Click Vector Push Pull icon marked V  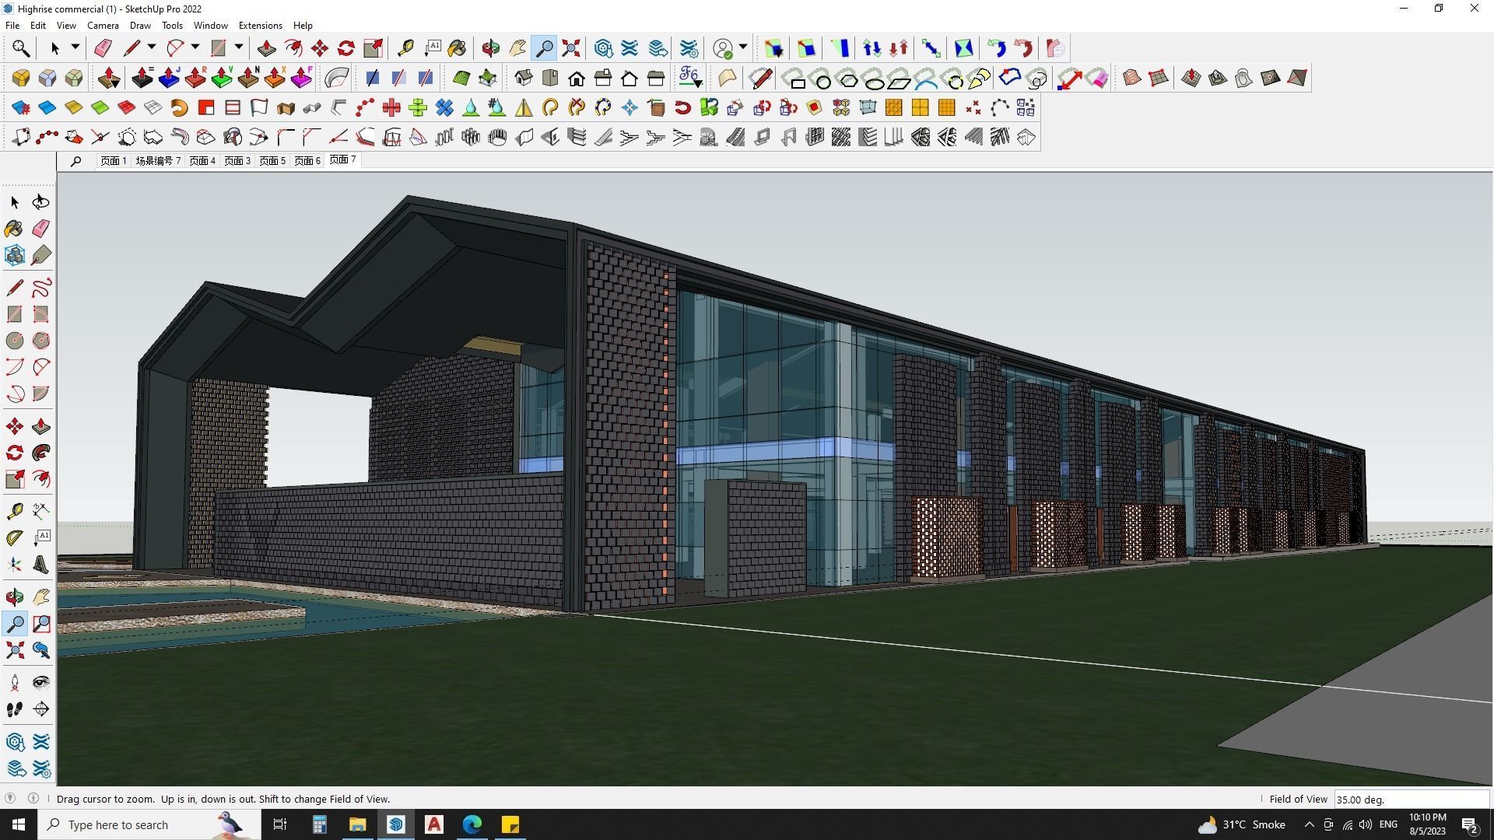(222, 78)
